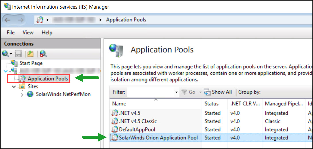Image resolution: width=313 pixels, height=149 pixels.
Task: Open the View menu
Action: tap(28, 32)
